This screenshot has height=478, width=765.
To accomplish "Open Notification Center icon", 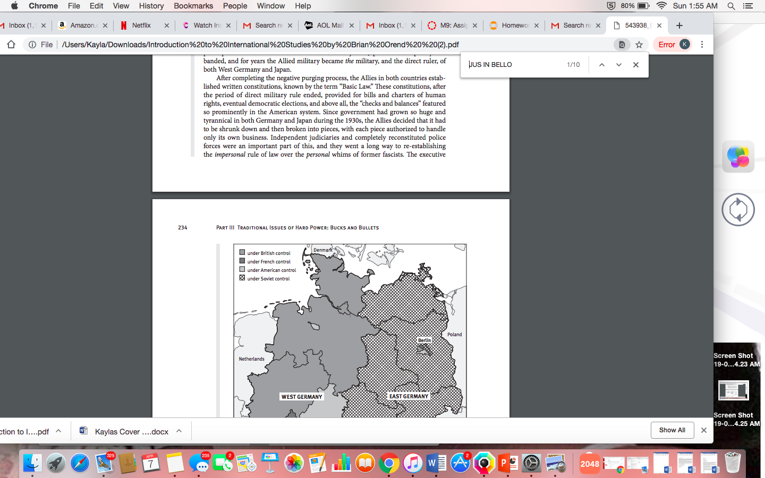I will (x=748, y=6).
